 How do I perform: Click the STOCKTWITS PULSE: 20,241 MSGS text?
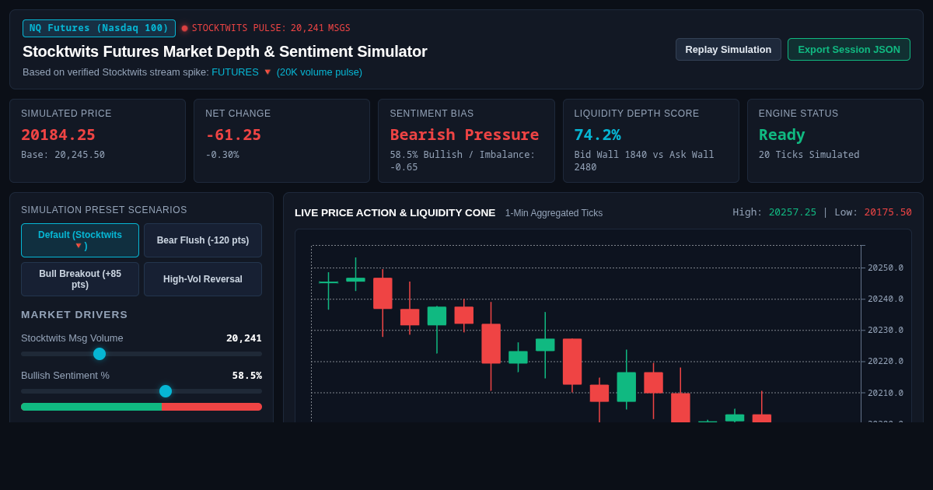(271, 28)
